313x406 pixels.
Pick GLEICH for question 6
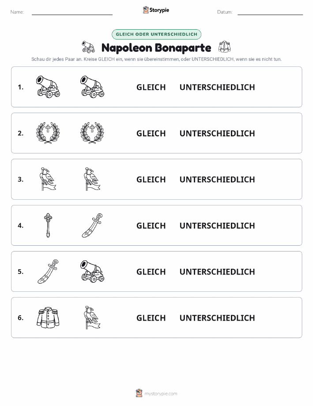151,318
